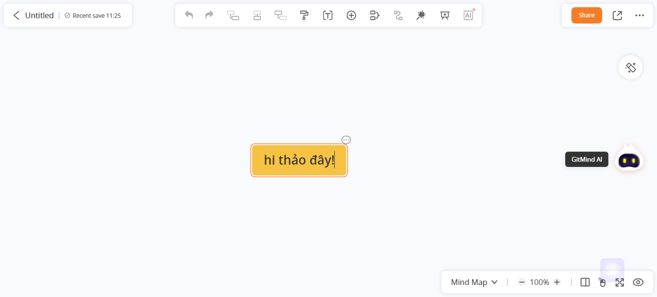Add a relationship line
Viewport: 657px width, 297px height.
click(x=398, y=15)
